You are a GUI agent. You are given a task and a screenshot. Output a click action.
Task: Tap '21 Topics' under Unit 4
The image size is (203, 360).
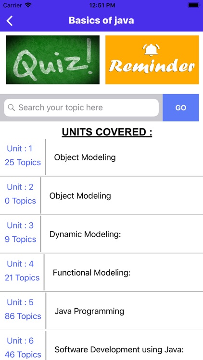[x=22, y=278]
